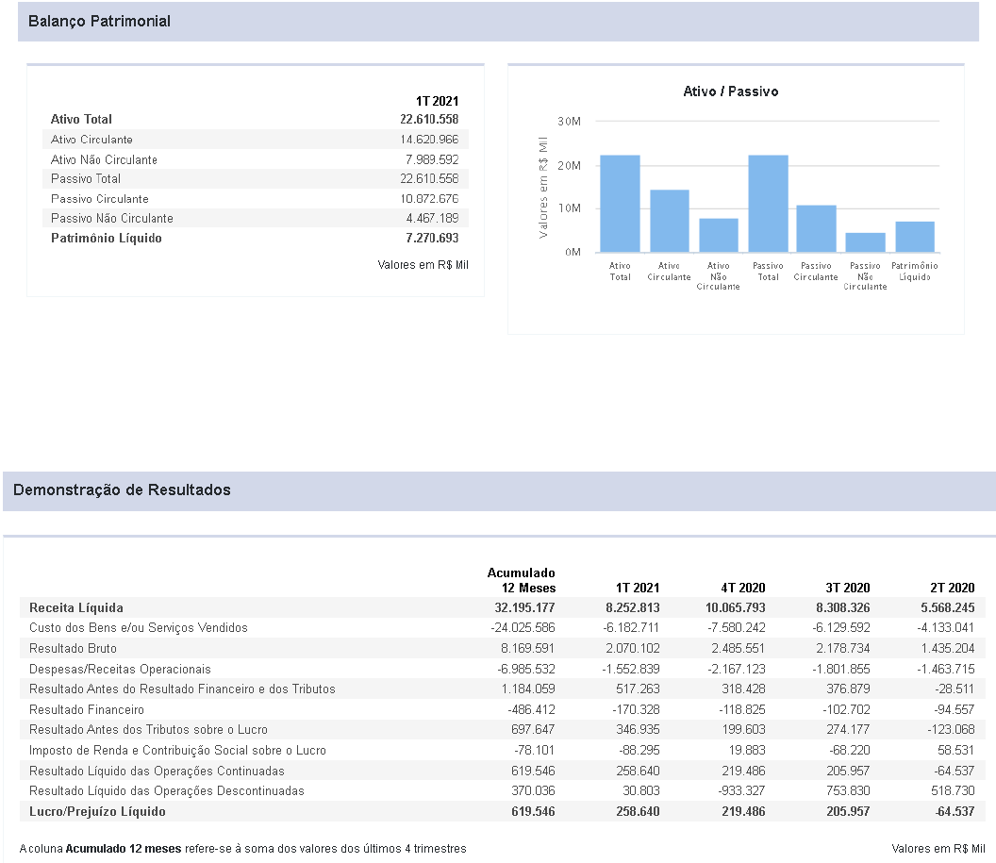The width and height of the screenshot is (996, 863).
Task: Click the 3T 2020 column header
Action: (848, 588)
